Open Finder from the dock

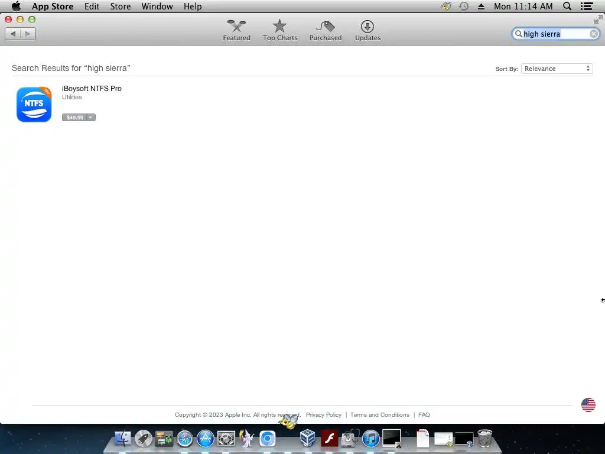(123, 439)
